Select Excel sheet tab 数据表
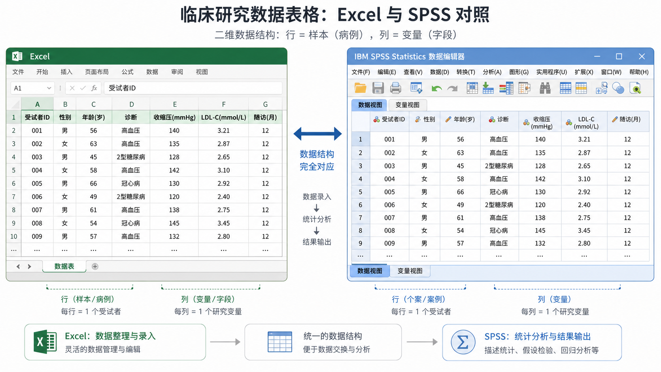 click(64, 266)
